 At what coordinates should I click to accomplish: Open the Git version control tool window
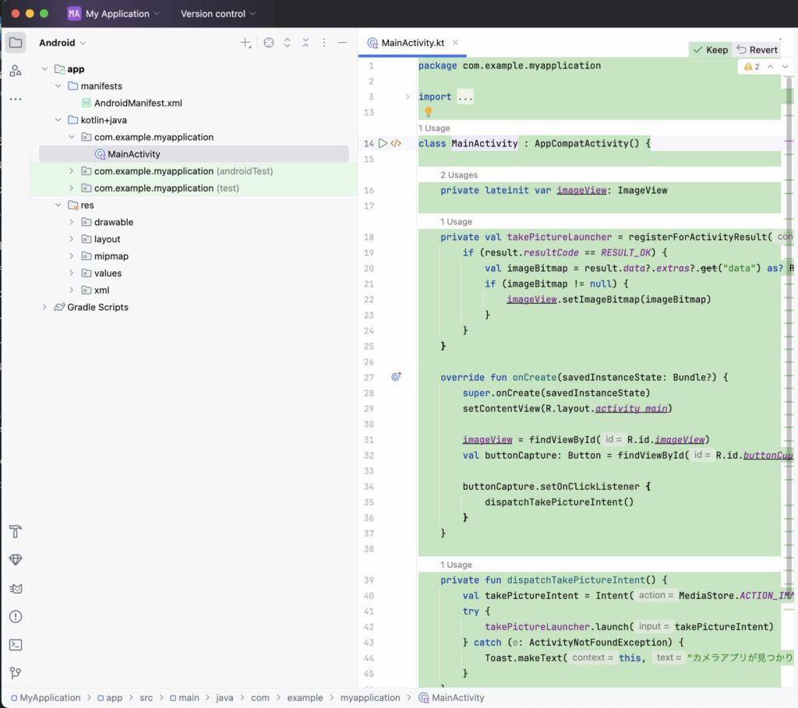16,673
